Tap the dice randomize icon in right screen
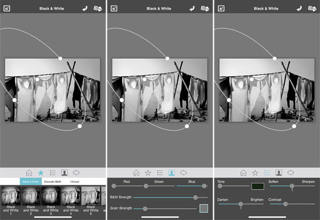The image size is (320, 220). point(311,8)
